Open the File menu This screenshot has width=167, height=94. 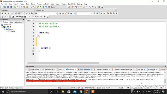point(2,4)
